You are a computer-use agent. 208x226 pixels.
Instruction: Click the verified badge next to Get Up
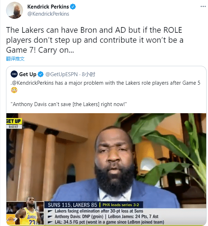point(41,74)
